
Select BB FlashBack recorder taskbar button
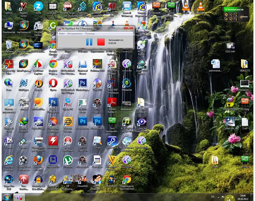click(x=19, y=197)
